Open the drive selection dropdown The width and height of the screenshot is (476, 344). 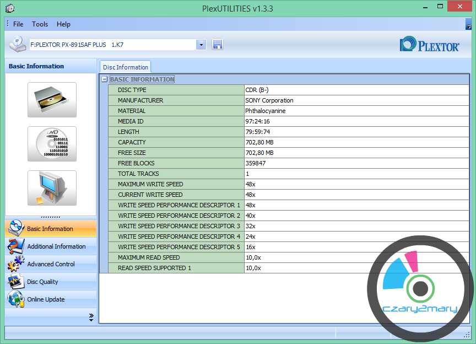[201, 45]
